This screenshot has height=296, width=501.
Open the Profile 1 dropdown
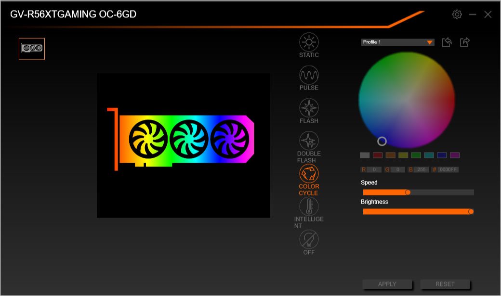[x=395, y=42]
